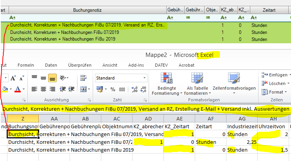This screenshot has height=161, width=291.
Task: Toggle left text alignment
Action: pos(34,89)
